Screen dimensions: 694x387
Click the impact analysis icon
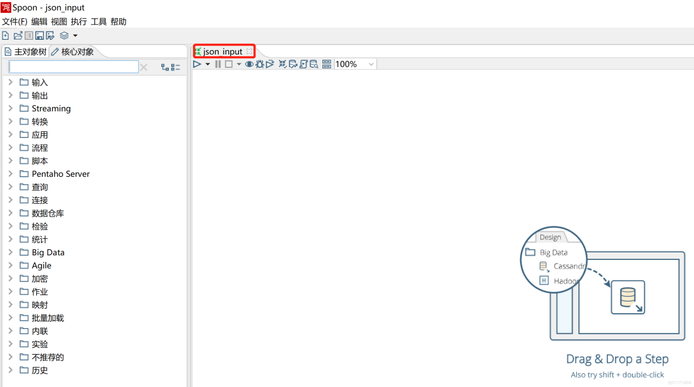(x=293, y=64)
